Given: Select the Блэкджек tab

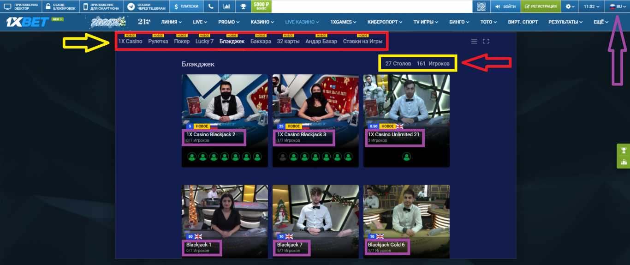Looking at the screenshot, I should tap(232, 41).
